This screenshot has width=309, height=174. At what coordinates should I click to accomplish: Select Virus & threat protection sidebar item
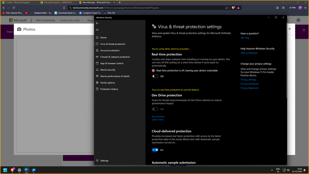(x=113, y=44)
